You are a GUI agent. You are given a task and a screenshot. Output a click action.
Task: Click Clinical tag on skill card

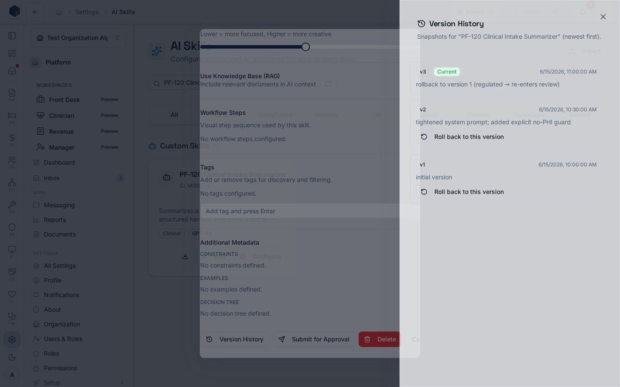(172, 233)
